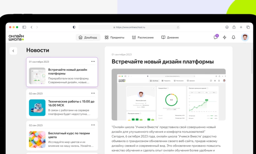Open notifications bell icon
256x154 pixels.
click(234, 38)
